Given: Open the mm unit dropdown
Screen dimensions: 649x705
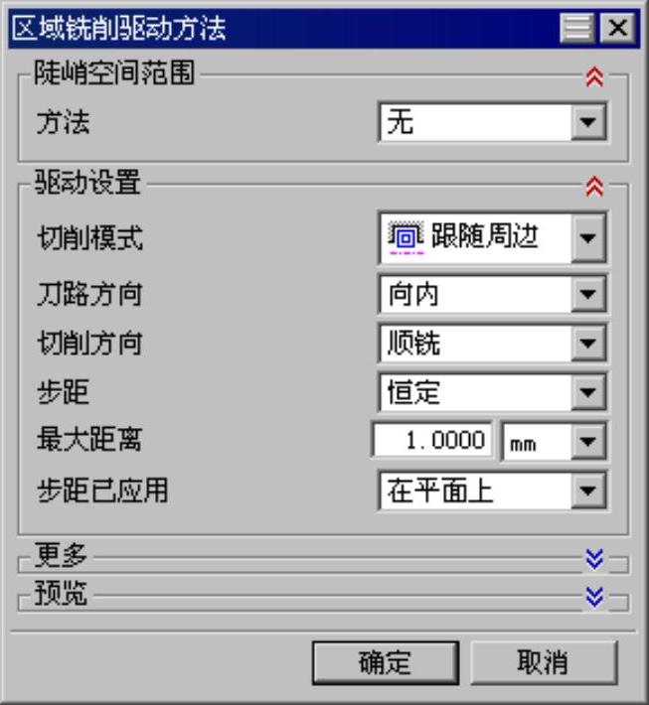Looking at the screenshot, I should 554,441.
